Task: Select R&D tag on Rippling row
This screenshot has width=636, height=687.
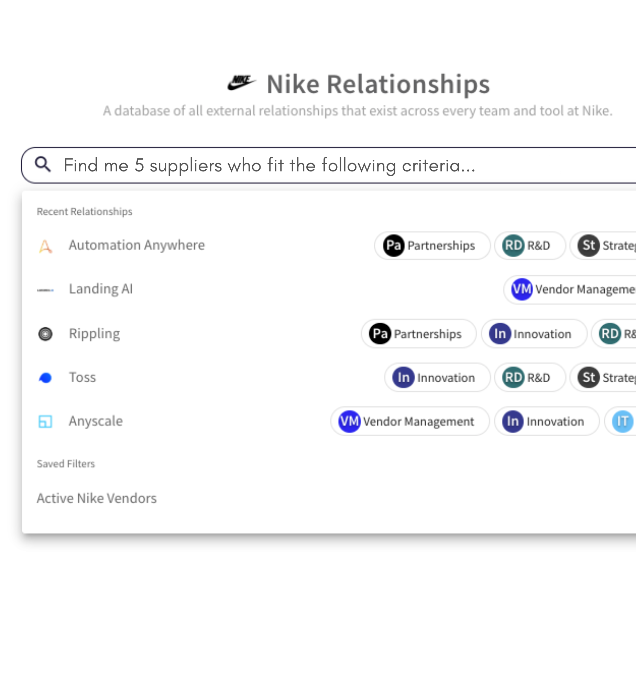Action: (614, 334)
